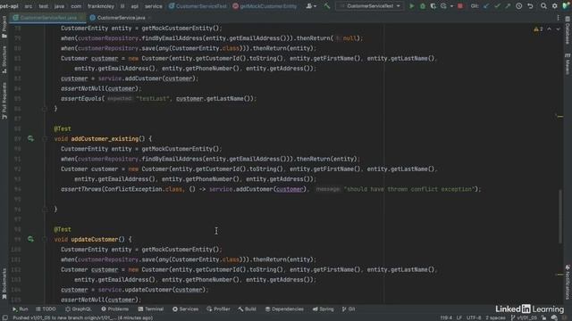Start debugging with the bug icon
572x321 pixels.
(x=423, y=6)
